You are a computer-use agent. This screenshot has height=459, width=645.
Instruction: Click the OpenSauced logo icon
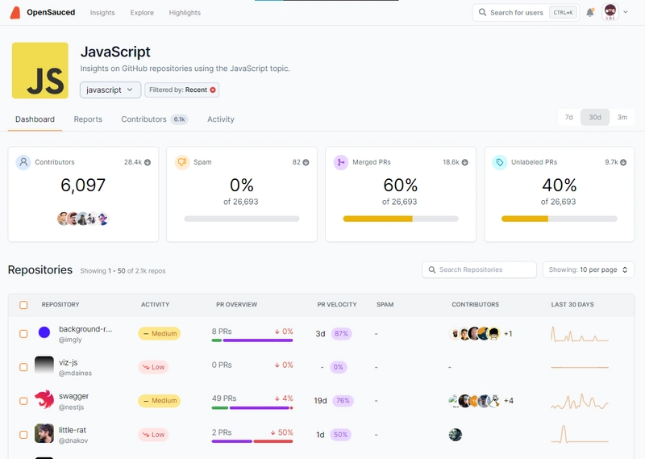[x=15, y=13]
